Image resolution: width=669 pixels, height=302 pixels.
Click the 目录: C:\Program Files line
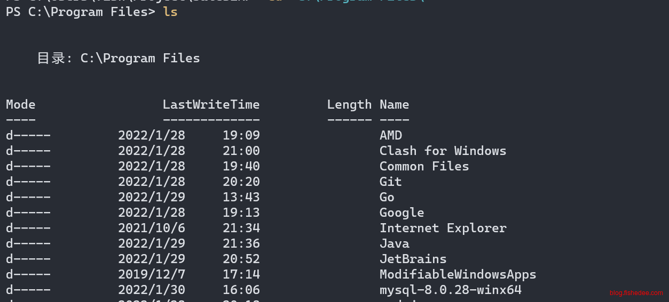(118, 58)
